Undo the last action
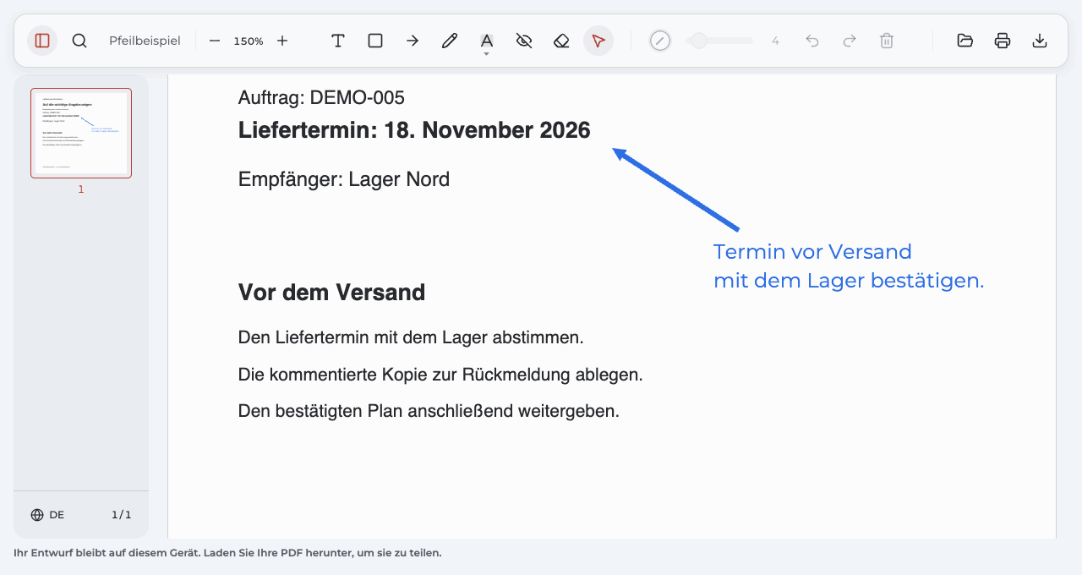 coord(812,41)
